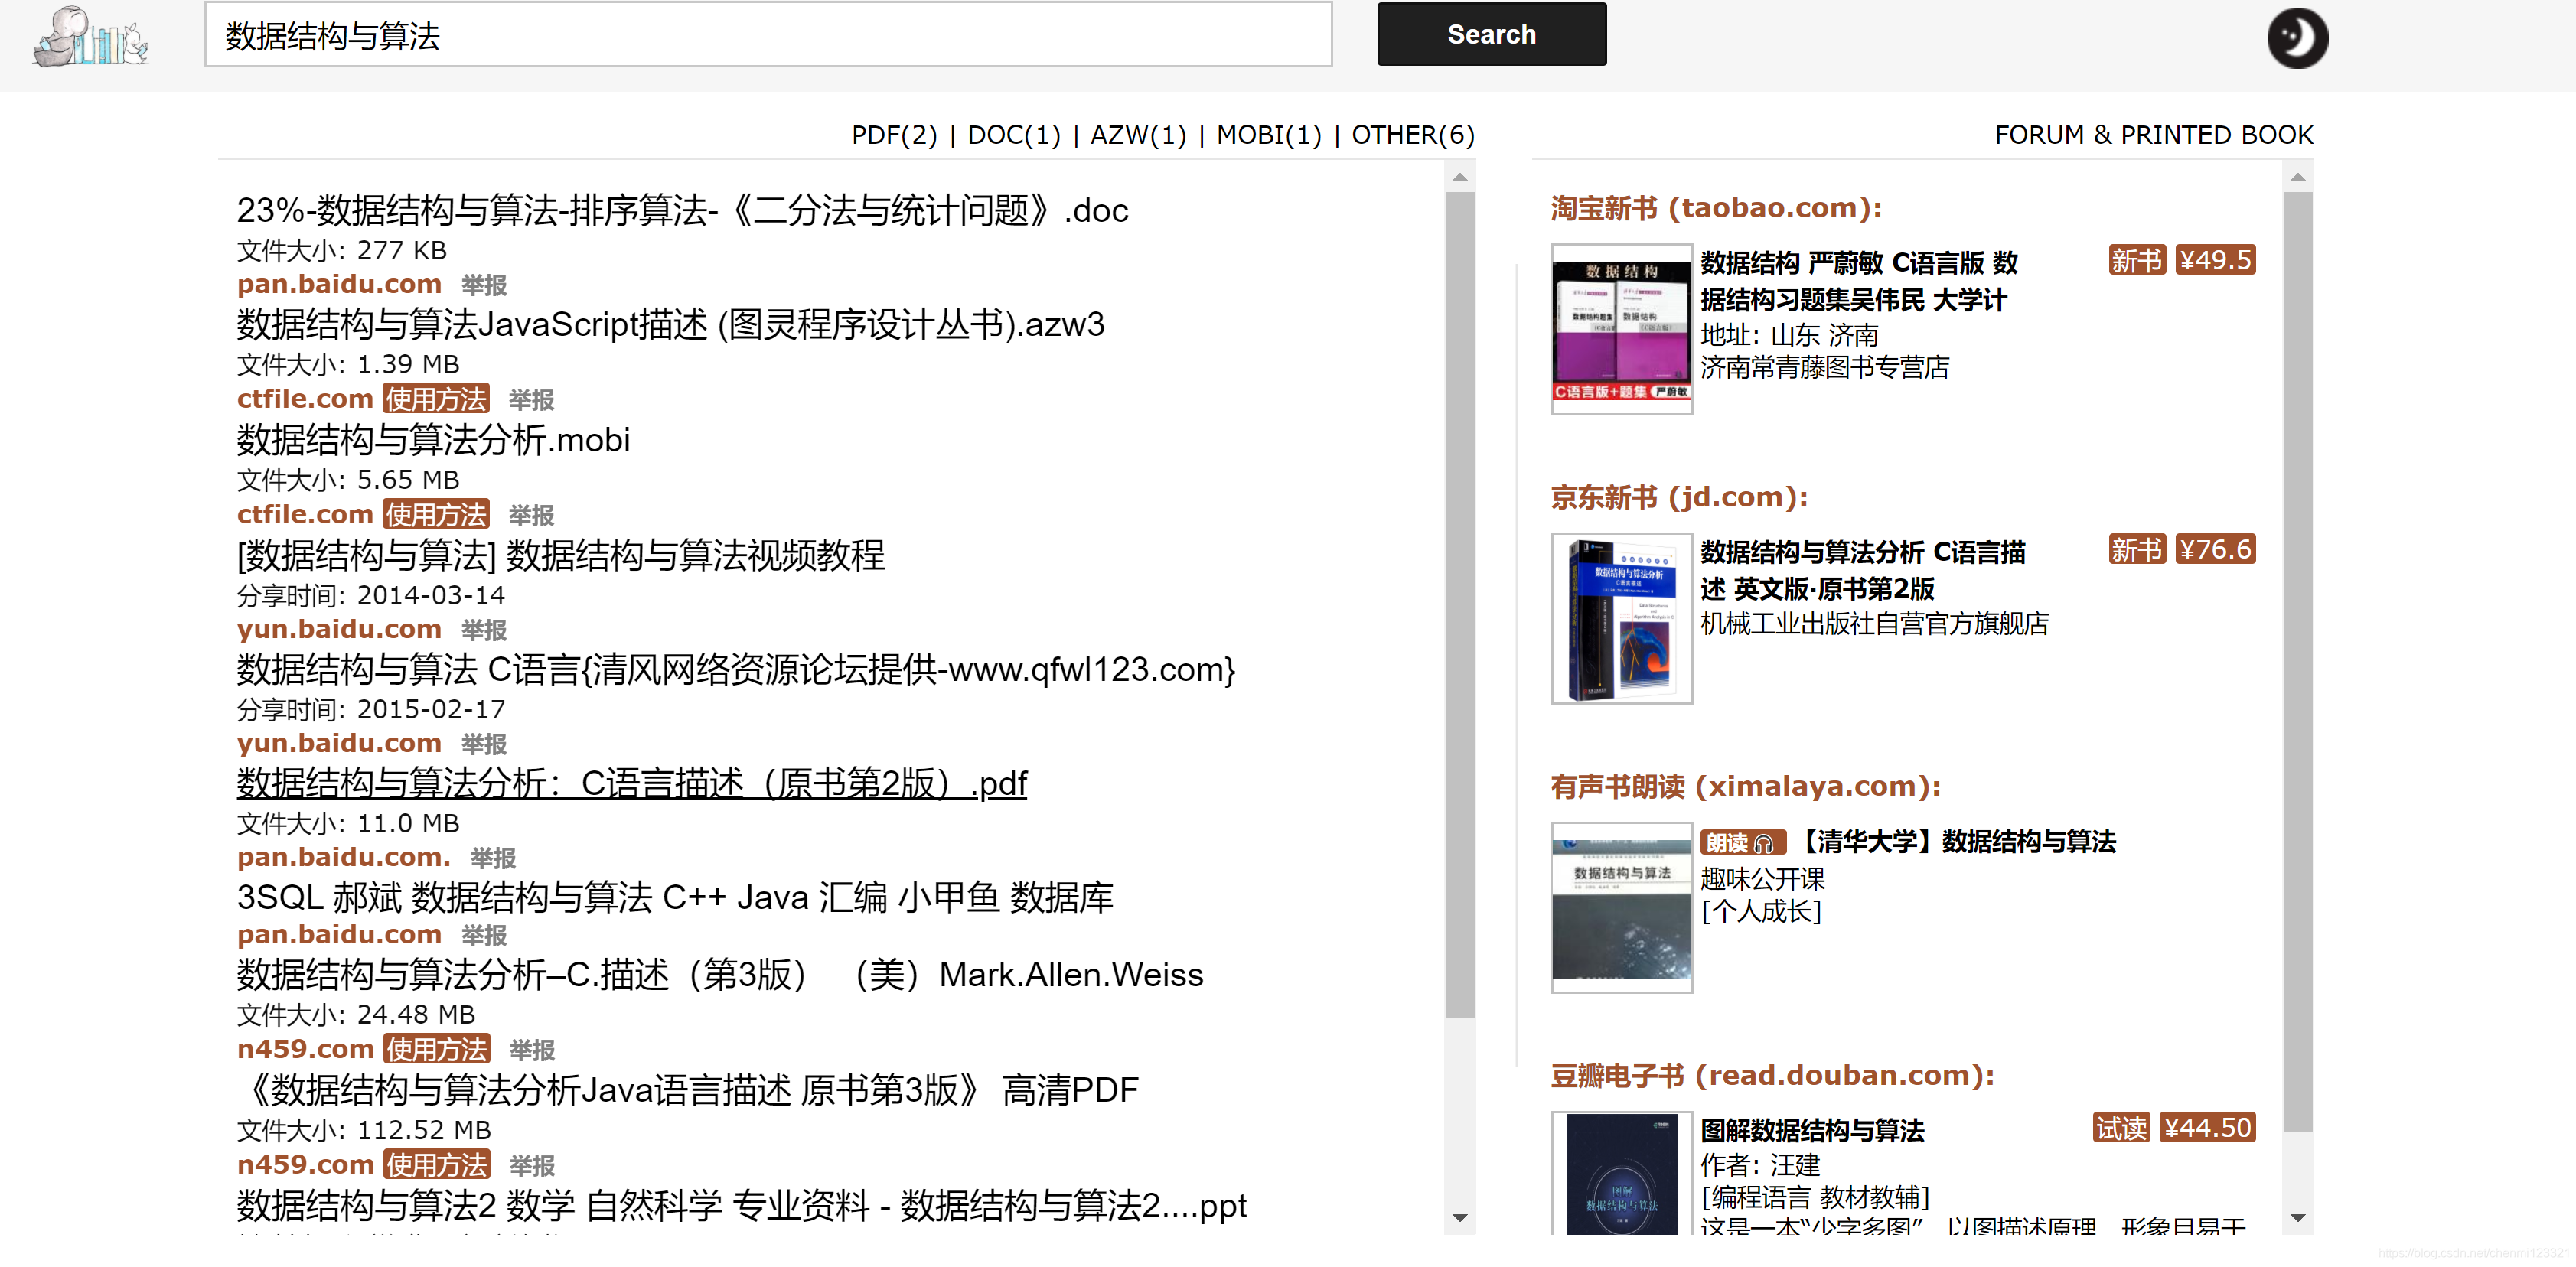
Task: Filter results by PDF(2)
Action: tap(894, 135)
